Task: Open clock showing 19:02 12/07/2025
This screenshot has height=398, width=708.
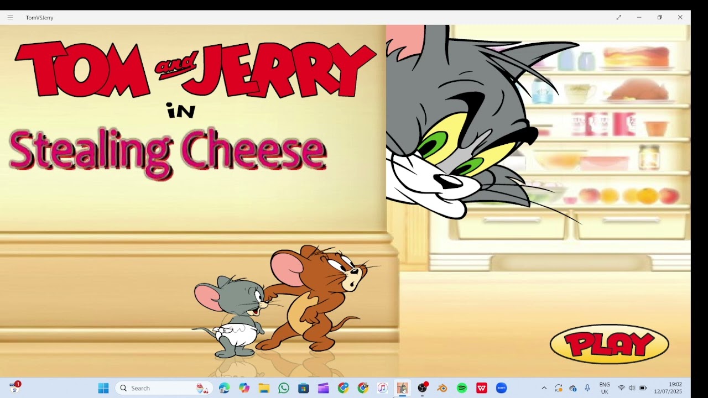Action: (668, 388)
